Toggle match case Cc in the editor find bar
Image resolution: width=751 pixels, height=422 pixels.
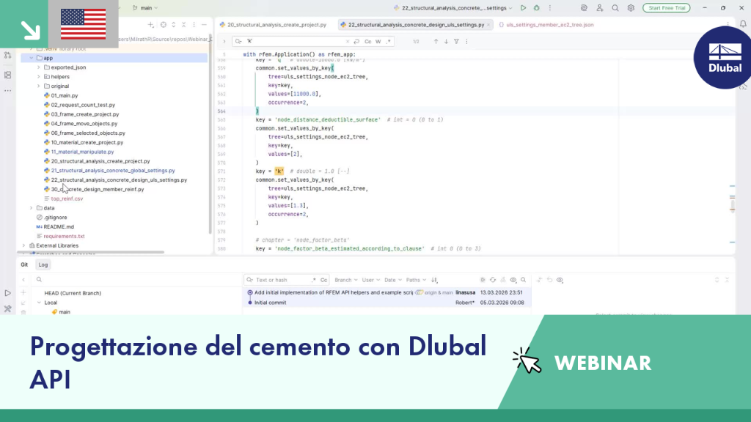368,42
